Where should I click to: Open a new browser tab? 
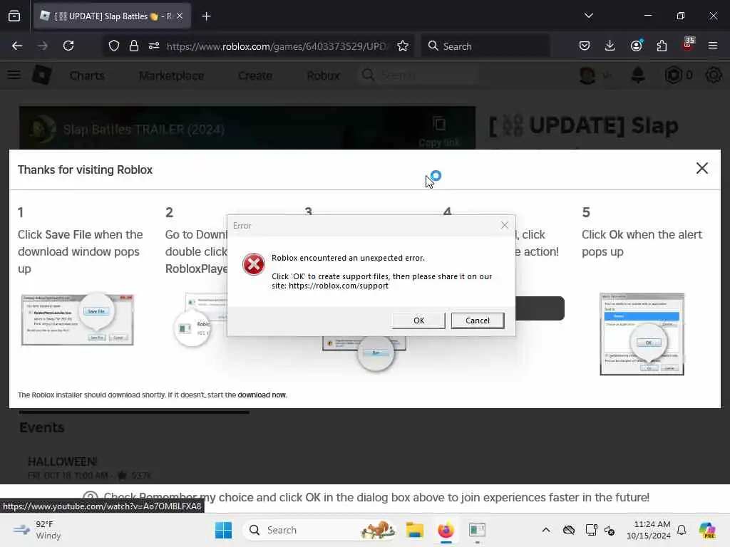pyautogui.click(x=206, y=16)
